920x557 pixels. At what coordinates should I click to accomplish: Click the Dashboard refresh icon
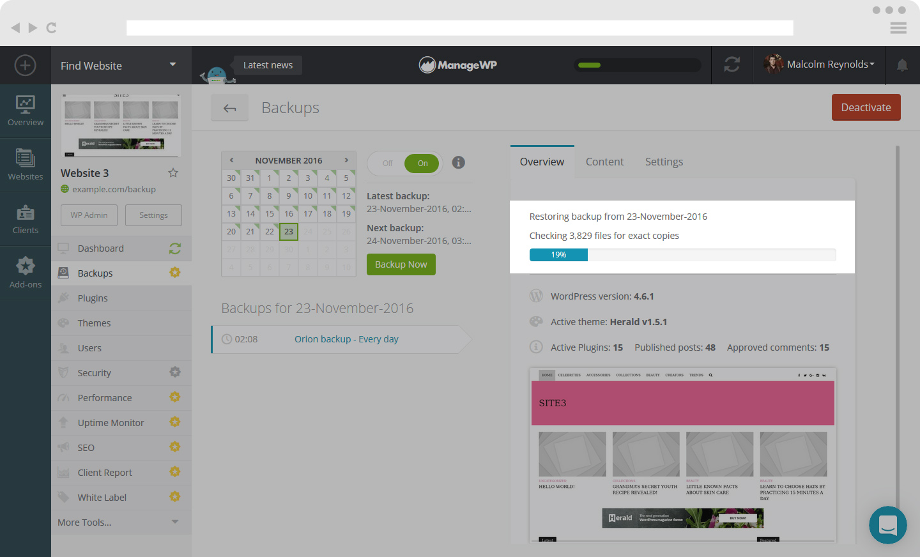175,248
